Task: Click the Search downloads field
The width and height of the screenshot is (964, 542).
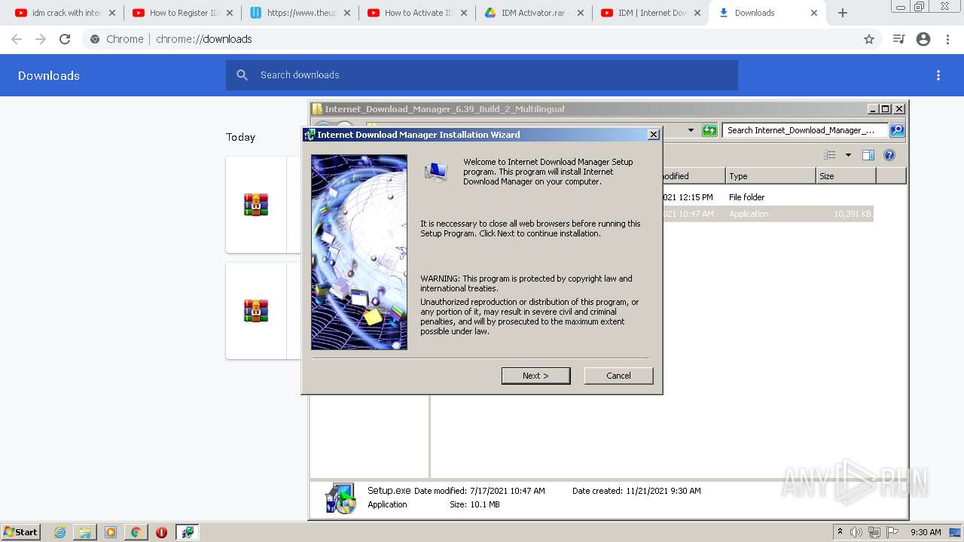Action: [482, 75]
